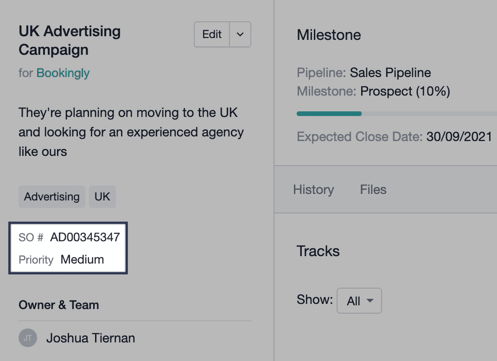The height and width of the screenshot is (361, 497).
Task: Select the UK tag
Action: (x=102, y=197)
